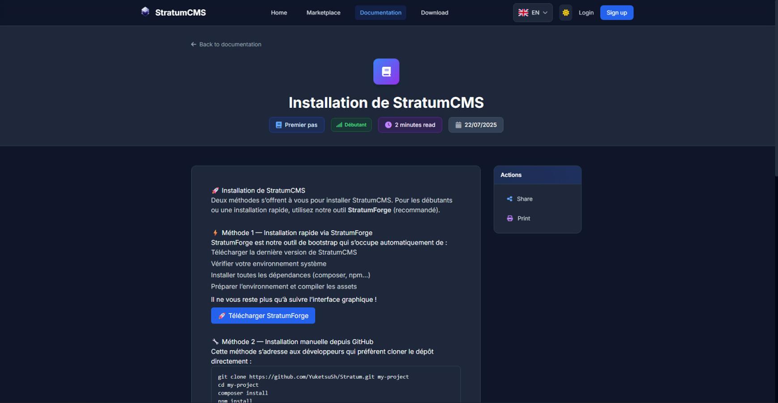Select the Share icon in Actions panel
778x403 pixels.
pyautogui.click(x=509, y=199)
